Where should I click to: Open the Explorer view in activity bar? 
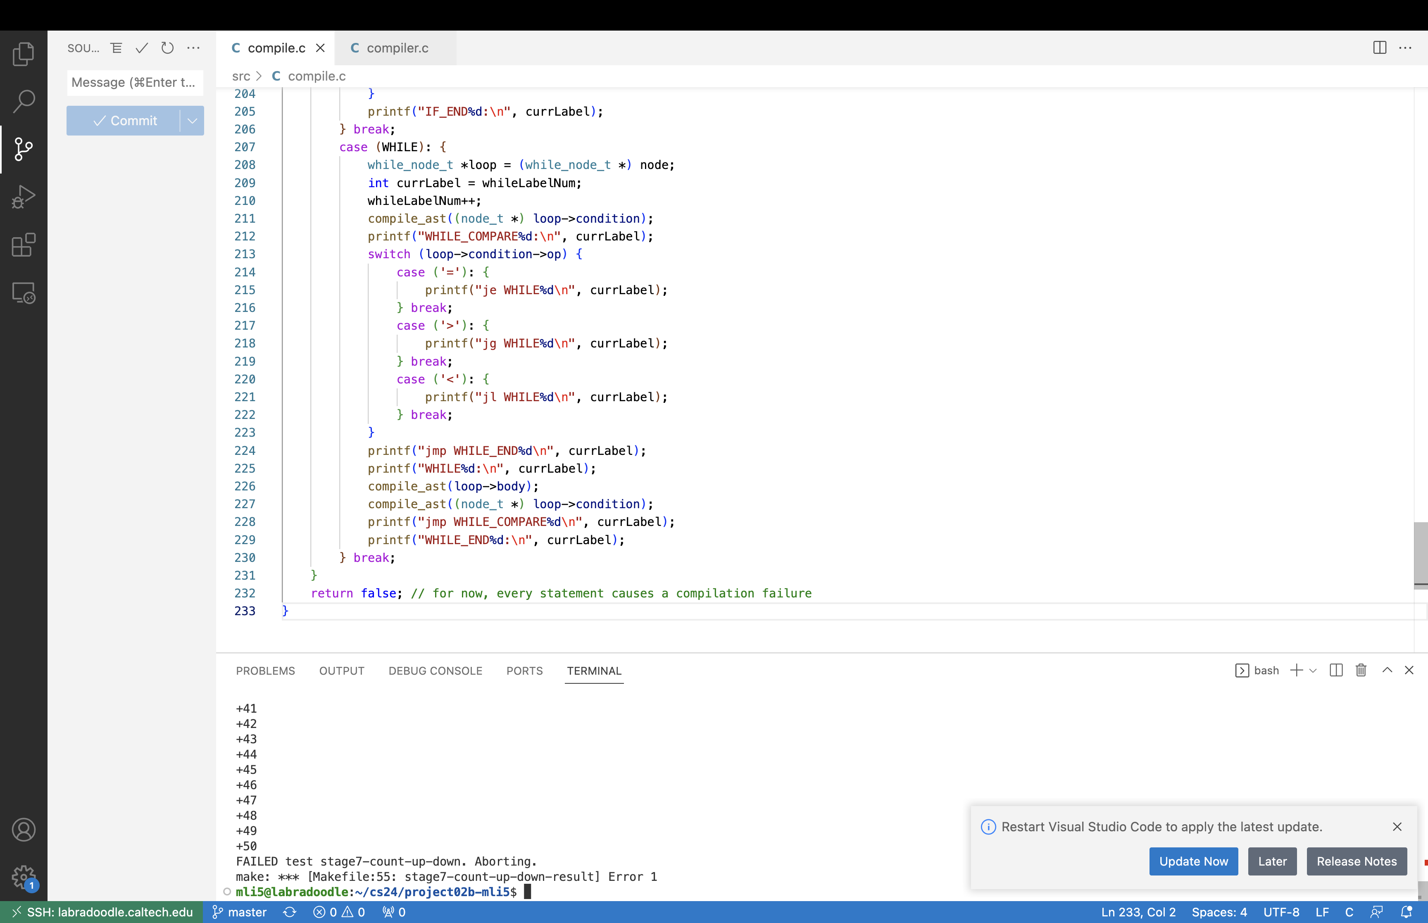click(24, 54)
